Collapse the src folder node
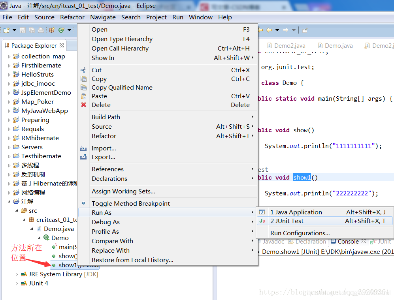 click(x=17, y=211)
